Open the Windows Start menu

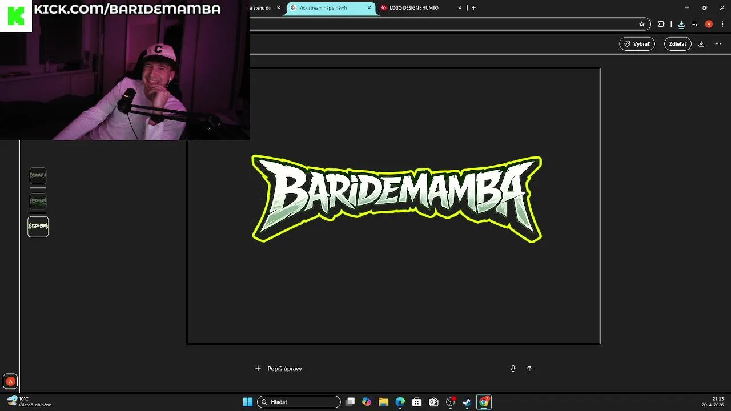click(248, 402)
